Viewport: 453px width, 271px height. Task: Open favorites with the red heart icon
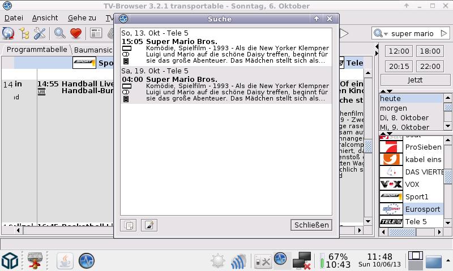[75, 33]
